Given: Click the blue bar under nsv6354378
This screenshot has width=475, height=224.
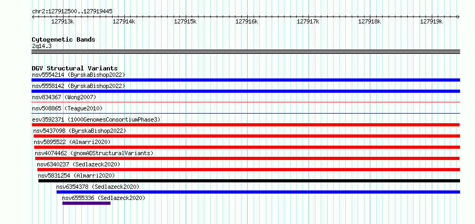Looking at the screenshot, I should click(x=258, y=192).
